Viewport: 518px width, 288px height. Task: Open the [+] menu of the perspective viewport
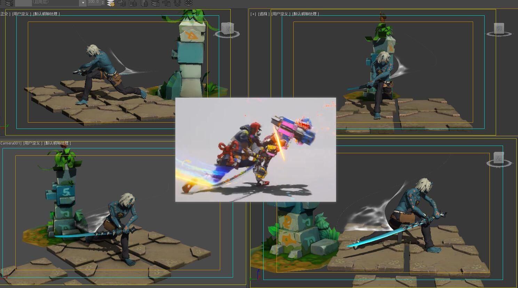[x=253, y=14]
